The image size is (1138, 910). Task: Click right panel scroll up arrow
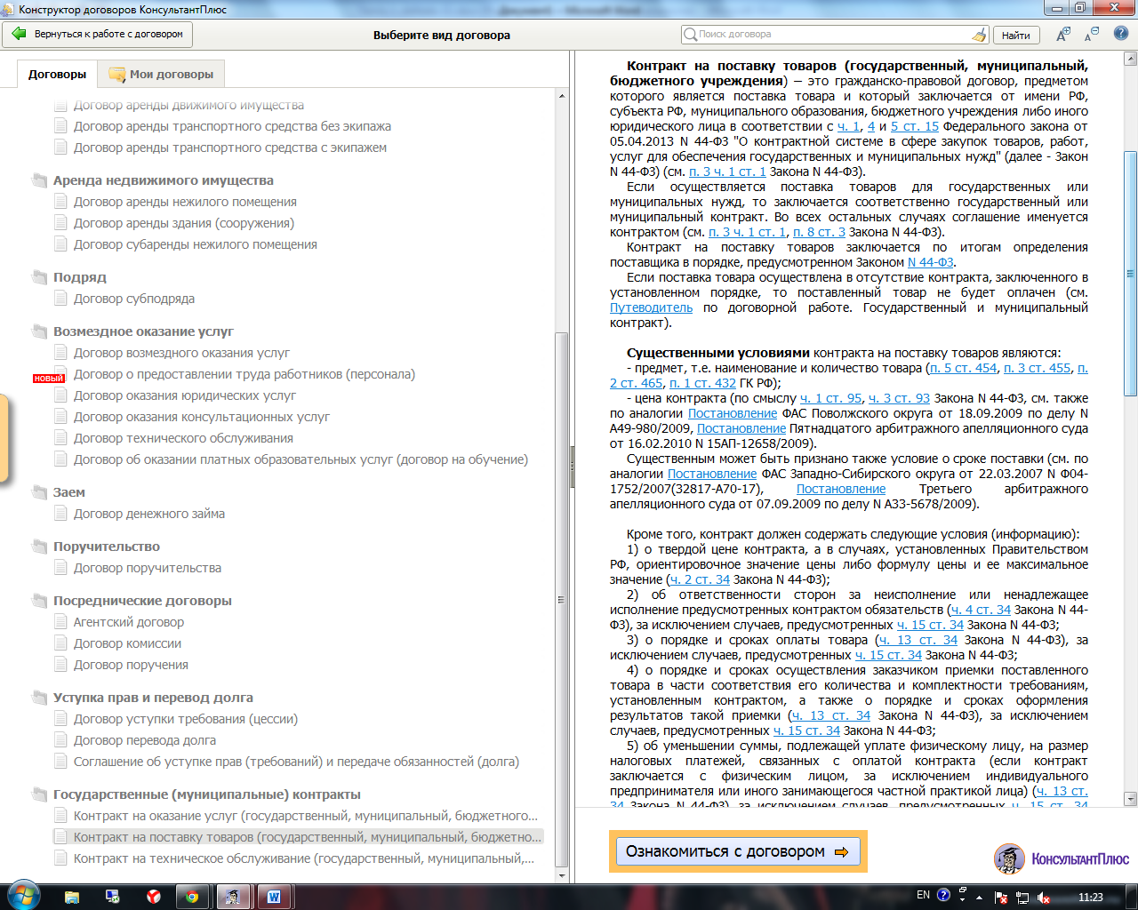pos(1130,60)
